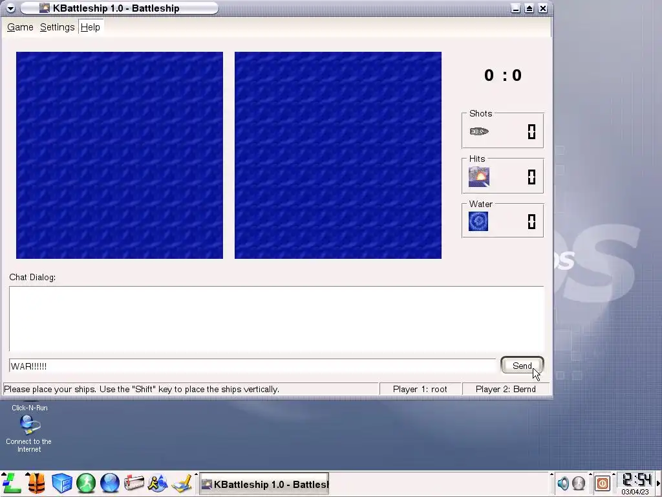This screenshot has height=497, width=662.
Task: Click the 2:54 taskbar clock
Action: click(x=637, y=481)
